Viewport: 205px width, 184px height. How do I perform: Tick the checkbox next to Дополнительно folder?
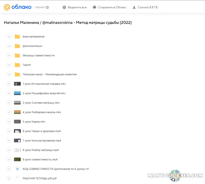pyautogui.click(x=9, y=46)
